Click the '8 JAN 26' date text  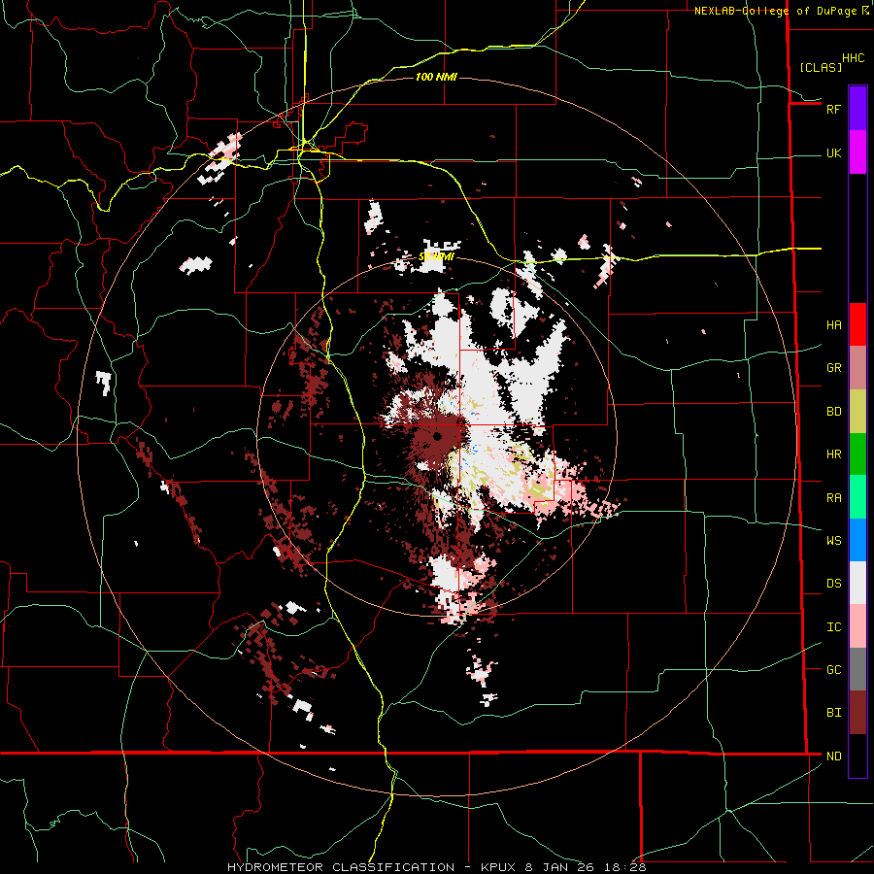click(x=560, y=867)
